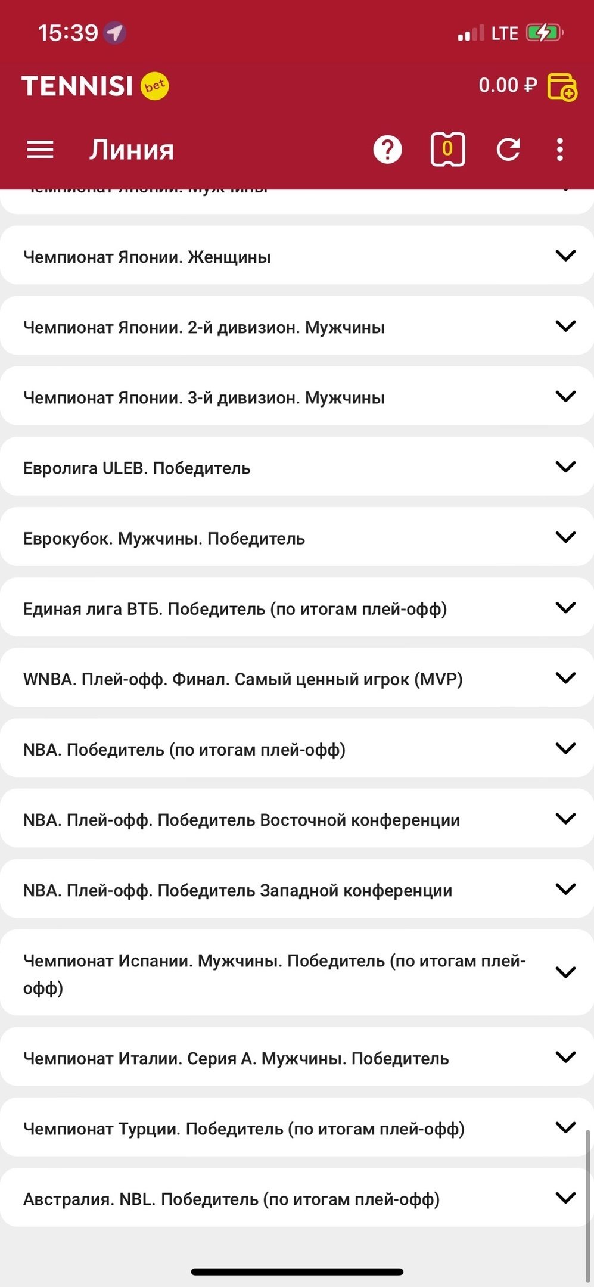Open WNBA. Плей-офф. Финал MVP row
The width and height of the screenshot is (594, 1287).
[x=243, y=679]
